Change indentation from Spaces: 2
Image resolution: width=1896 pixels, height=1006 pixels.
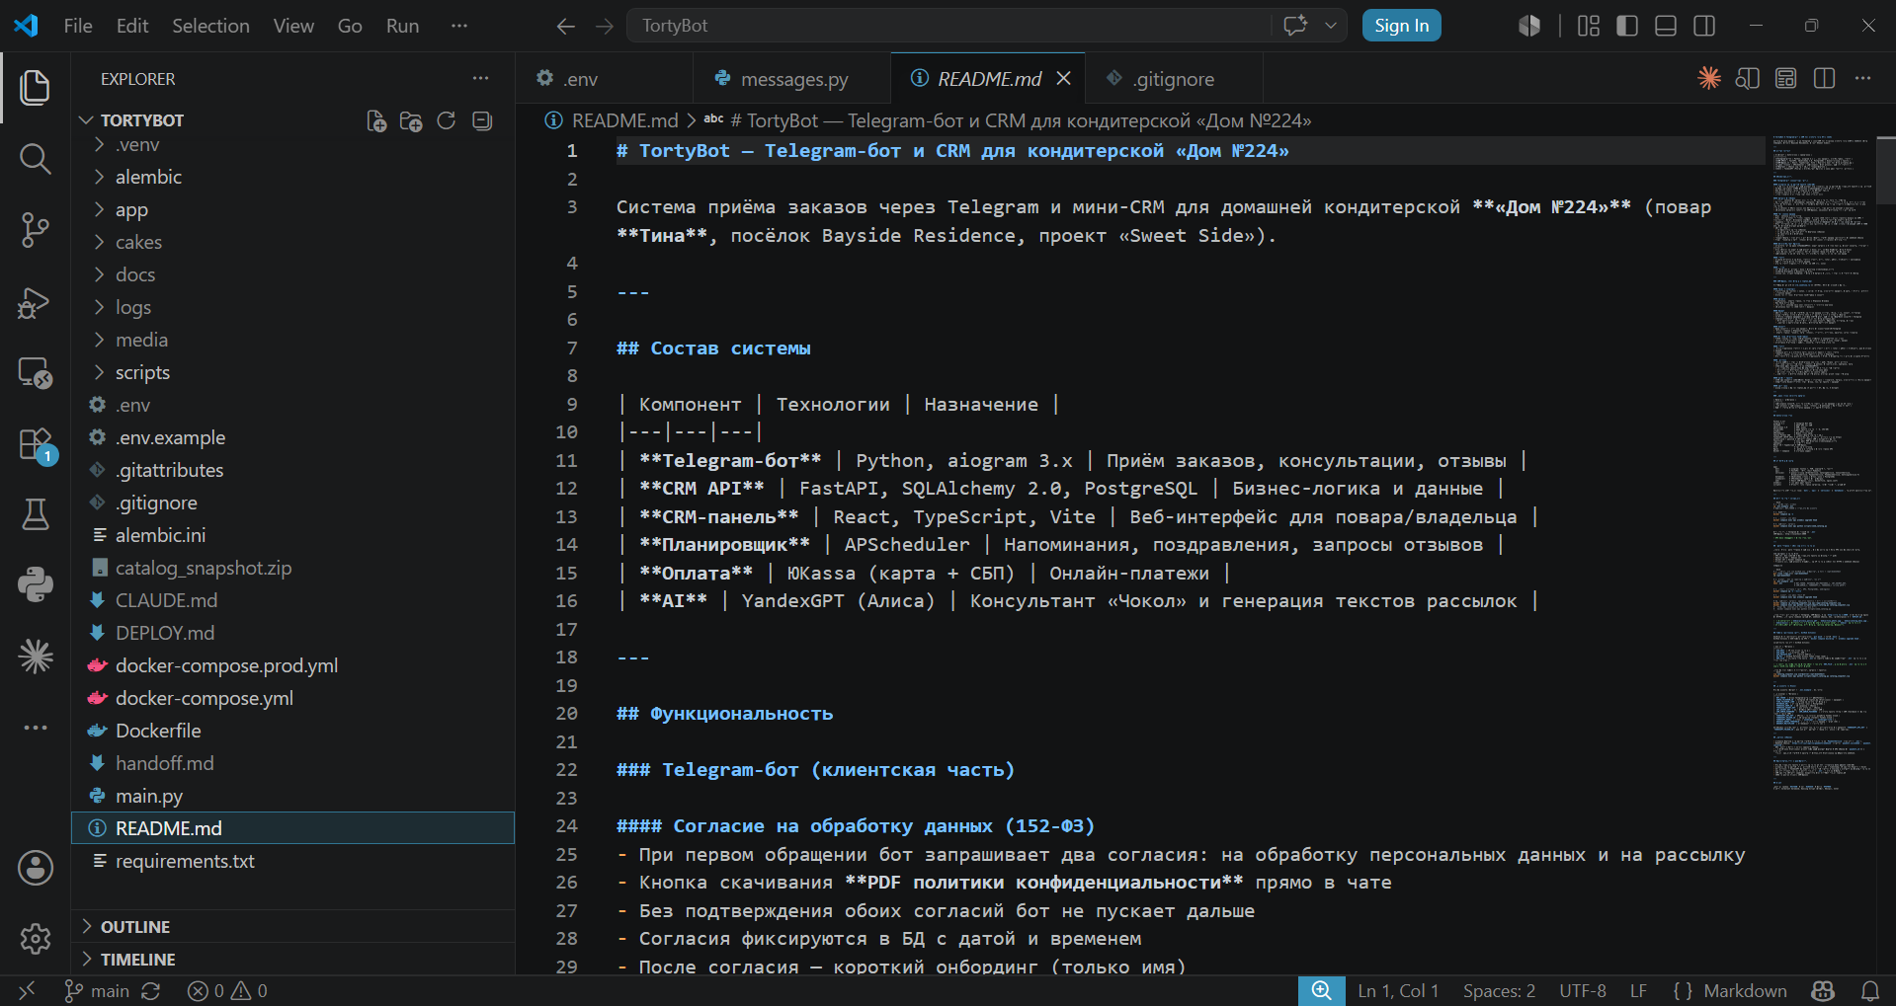point(1499,991)
